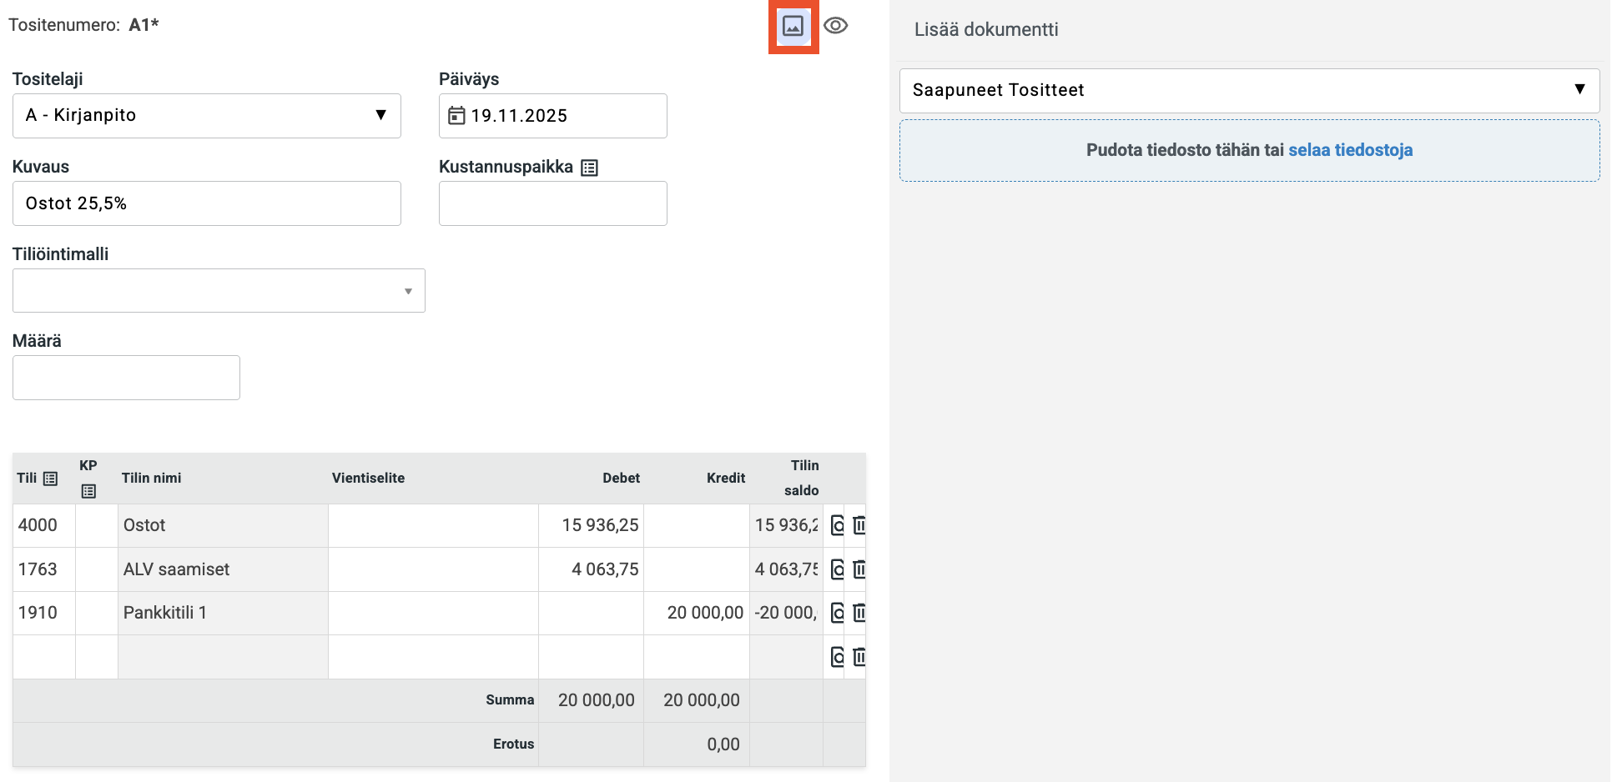The height and width of the screenshot is (782, 1622).
Task: Delete the empty last row
Action: 859,657
